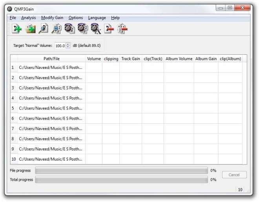The width and height of the screenshot is (259, 202).
Task: Click the clip(Album) column header
Action: (x=230, y=59)
